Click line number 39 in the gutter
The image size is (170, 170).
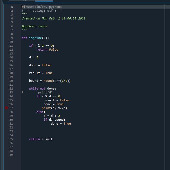[11, 155]
